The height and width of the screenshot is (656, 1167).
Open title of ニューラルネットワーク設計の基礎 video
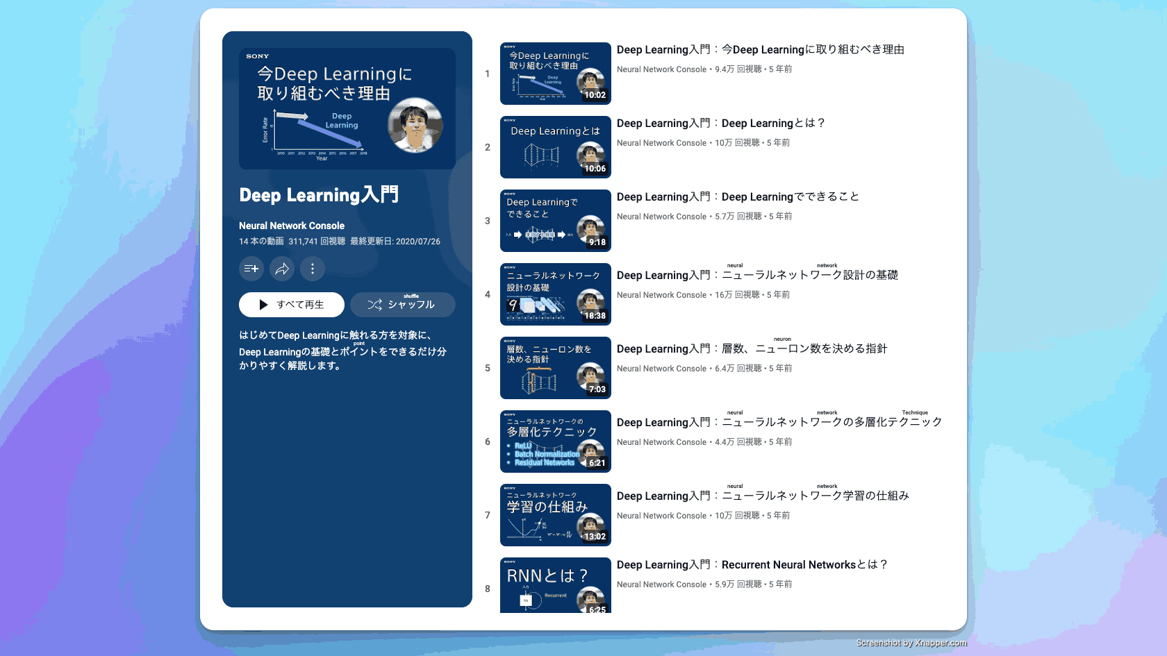tap(757, 276)
